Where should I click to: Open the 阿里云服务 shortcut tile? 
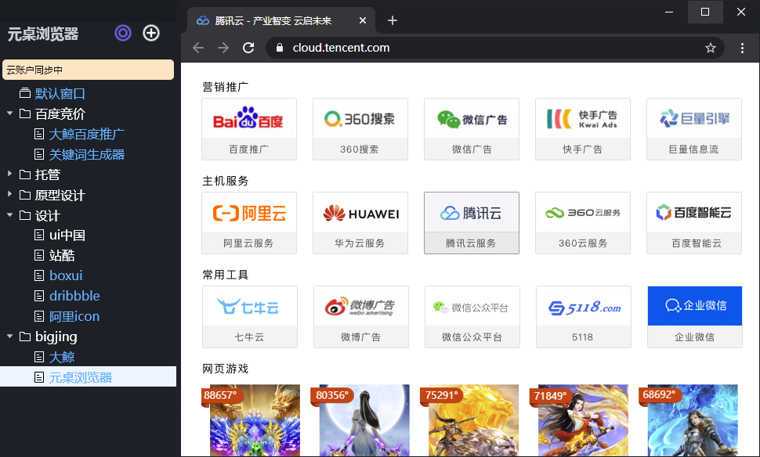coord(249,223)
